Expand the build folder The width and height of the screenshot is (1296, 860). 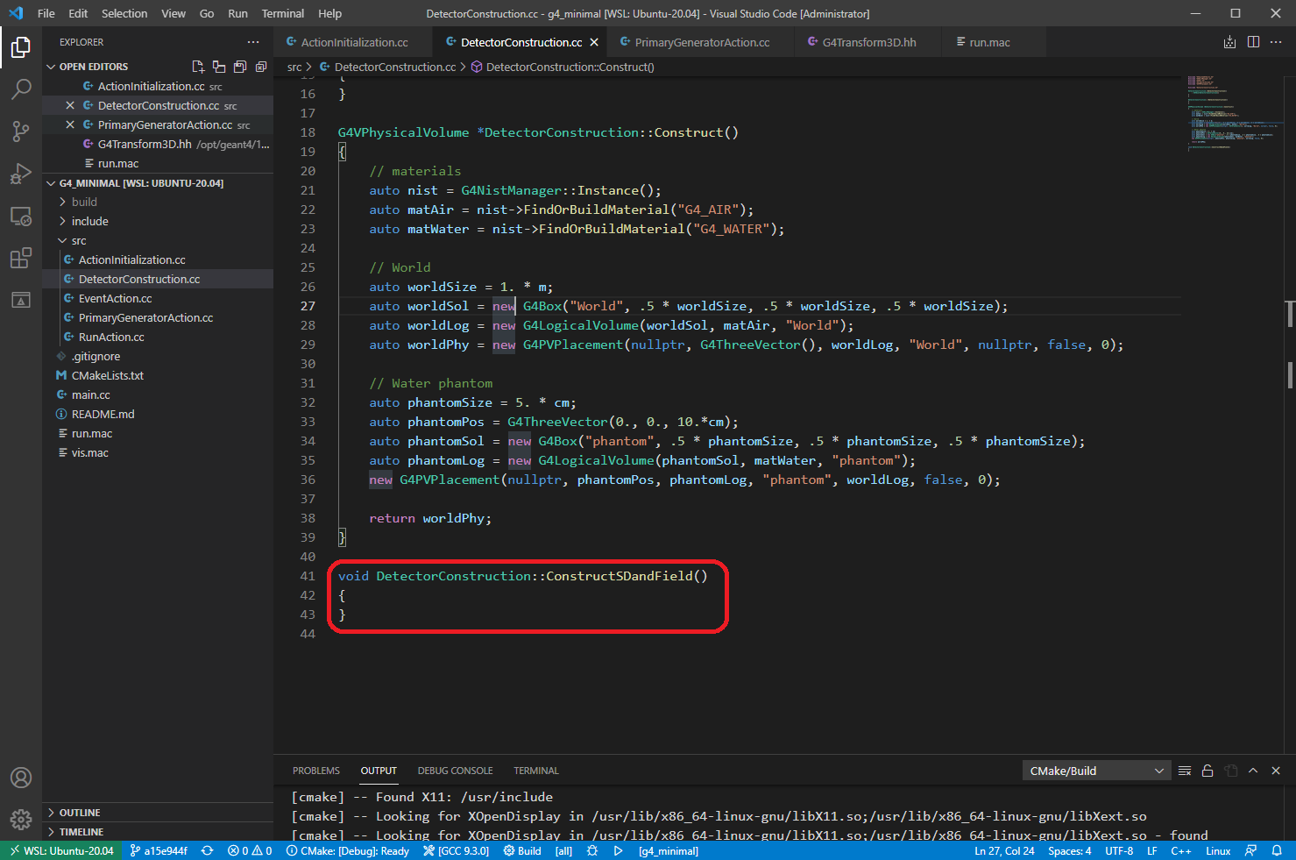pos(84,202)
